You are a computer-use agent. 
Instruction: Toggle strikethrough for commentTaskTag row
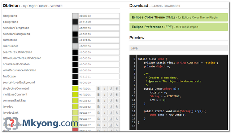point(117,101)
